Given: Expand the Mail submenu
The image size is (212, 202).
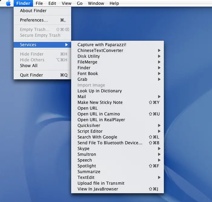Looking at the screenshot, I should click(118, 97).
